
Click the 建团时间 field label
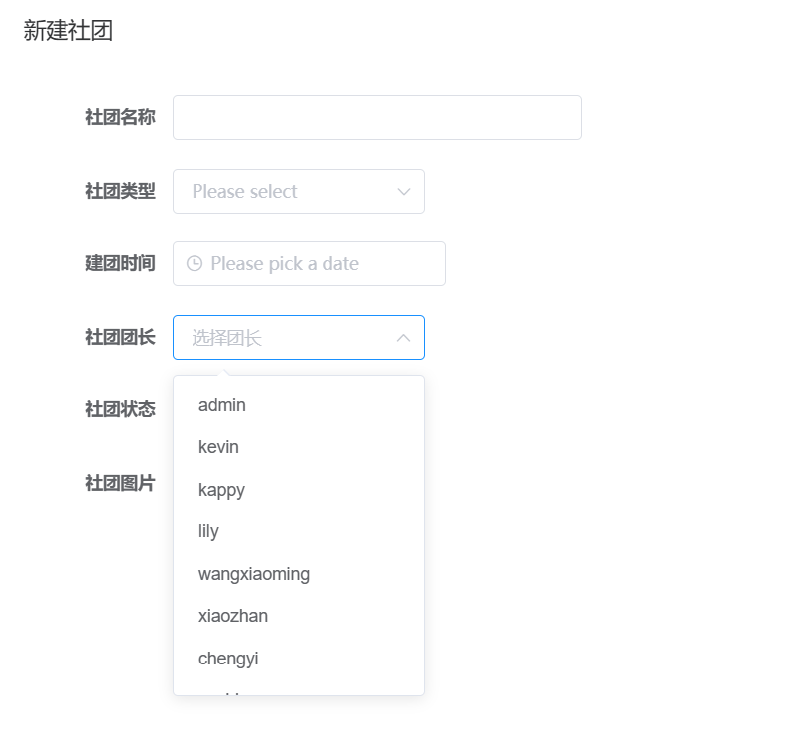[120, 264]
